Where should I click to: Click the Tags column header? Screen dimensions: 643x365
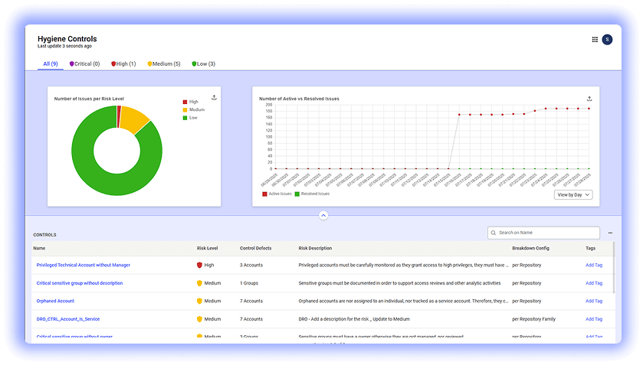pyautogui.click(x=590, y=248)
